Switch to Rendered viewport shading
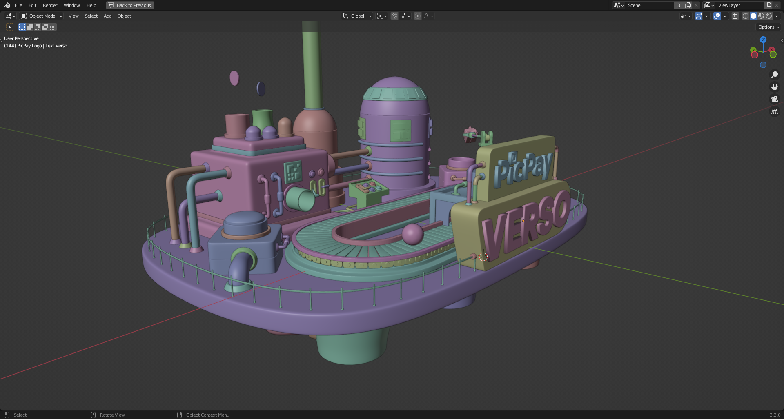Screen dimensions: 784x419 [x=769, y=16]
